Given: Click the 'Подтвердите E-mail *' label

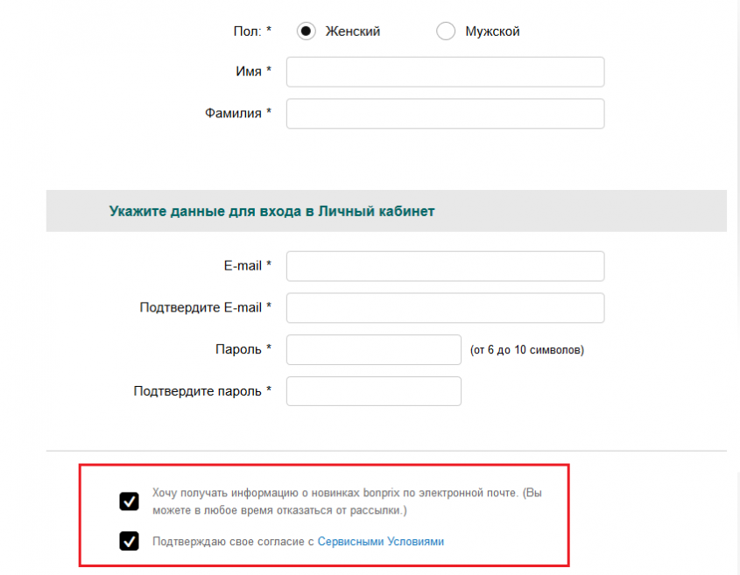Looking at the screenshot, I should pyautogui.click(x=206, y=308).
